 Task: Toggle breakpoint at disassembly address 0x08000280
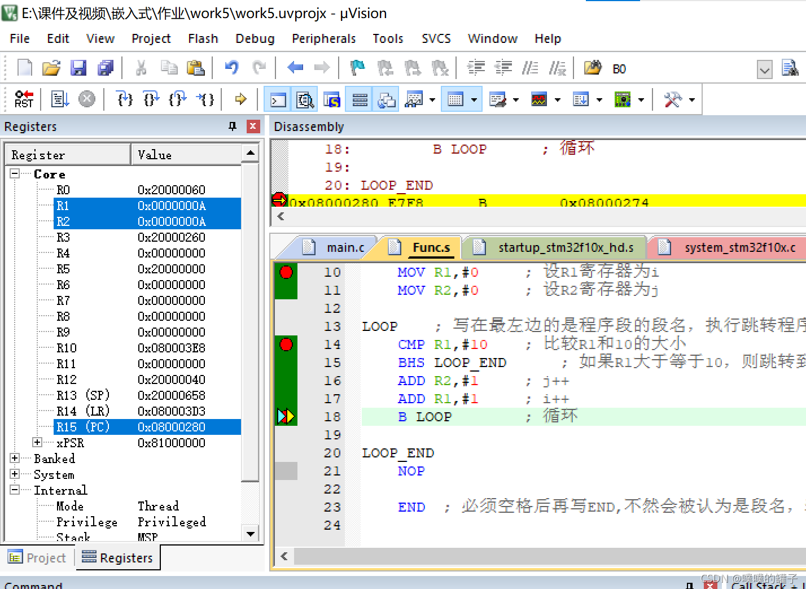(279, 200)
